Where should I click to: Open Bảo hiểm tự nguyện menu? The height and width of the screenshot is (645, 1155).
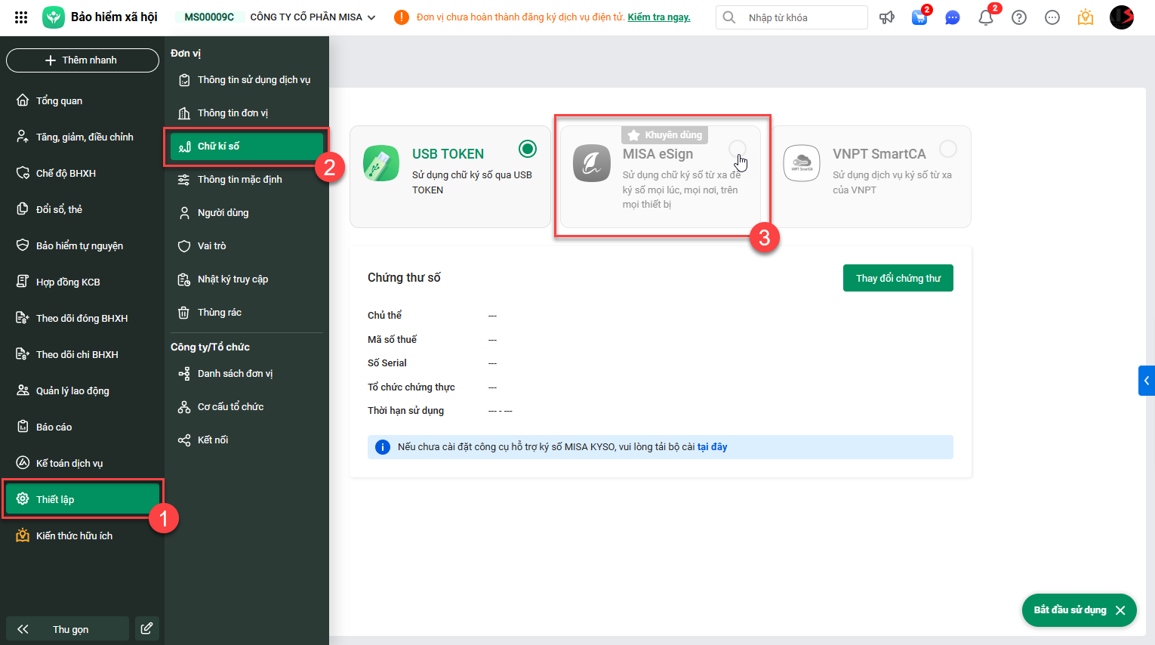pos(82,245)
